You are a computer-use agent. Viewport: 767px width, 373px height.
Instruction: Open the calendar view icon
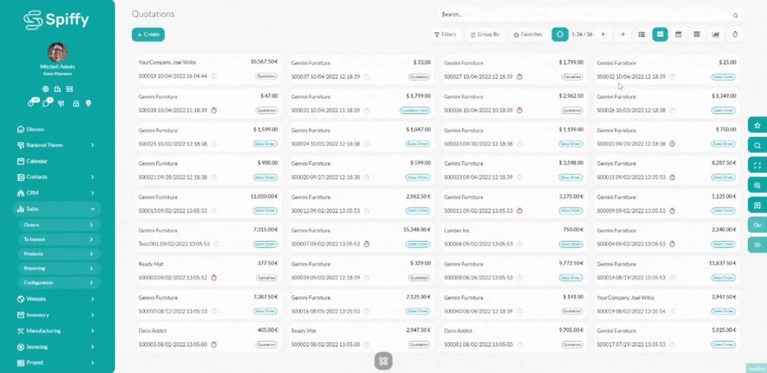678,34
